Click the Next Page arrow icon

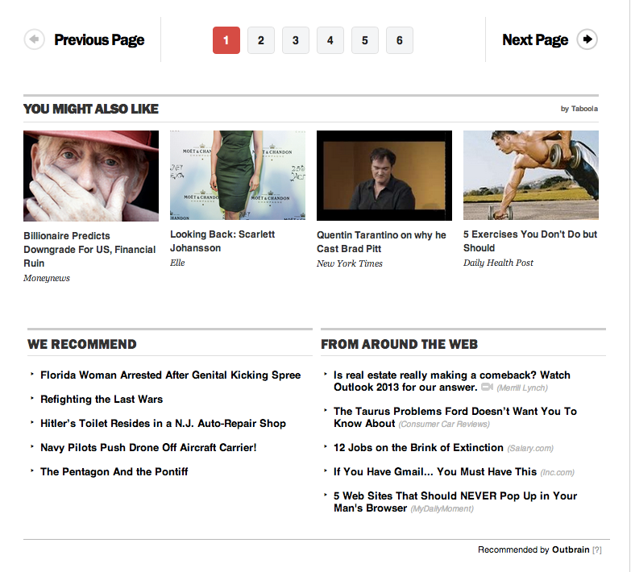coord(587,39)
